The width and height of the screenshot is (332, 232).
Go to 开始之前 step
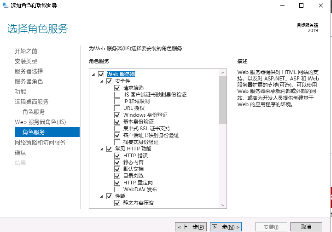pos(26,51)
